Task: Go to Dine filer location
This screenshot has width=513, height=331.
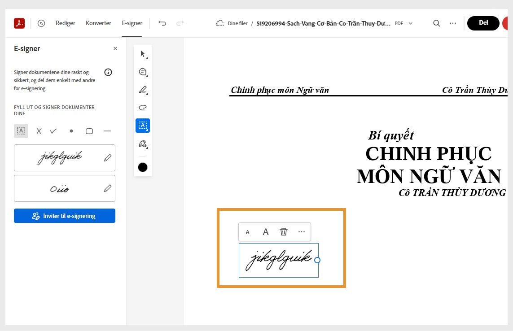Action: point(237,24)
